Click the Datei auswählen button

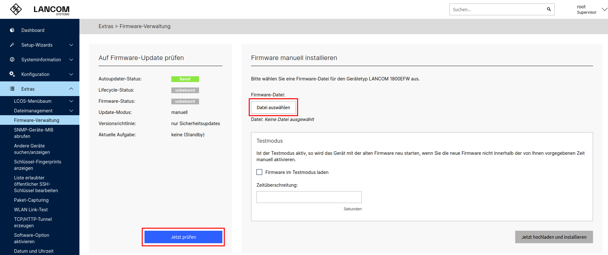point(273,108)
